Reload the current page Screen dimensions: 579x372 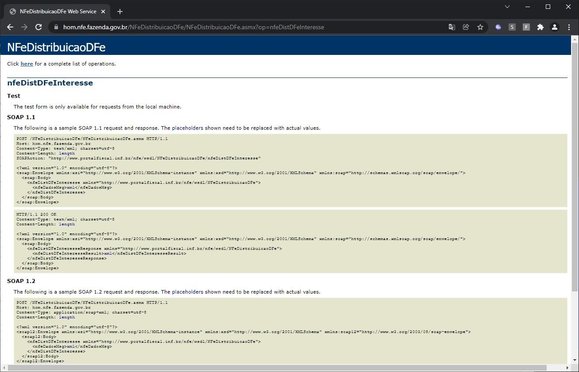tap(39, 27)
